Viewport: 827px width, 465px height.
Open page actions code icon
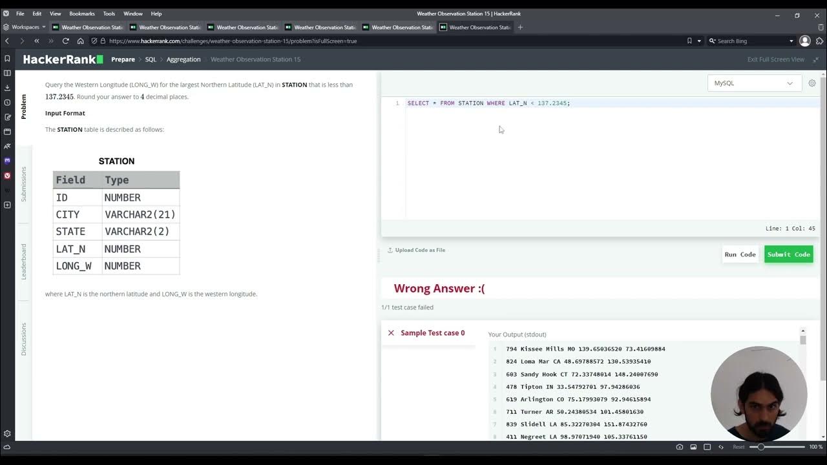[x=721, y=447]
